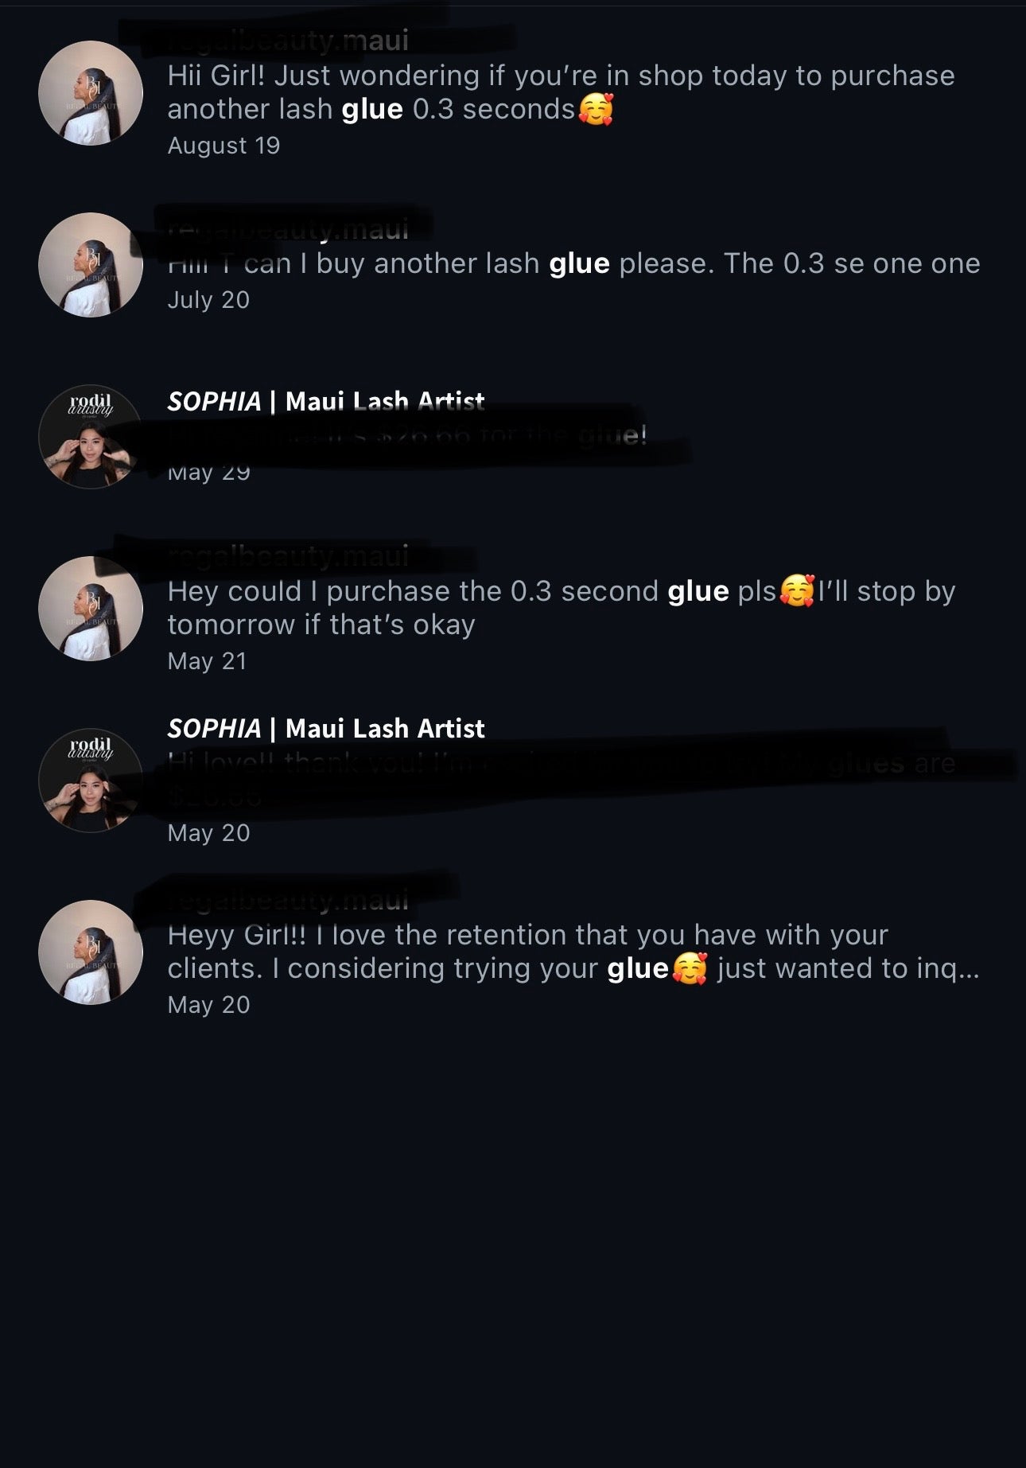Click the 'SOPHIA | Maui Lash Artist' name above May 20
1026x1468 pixels.
pyautogui.click(x=326, y=728)
